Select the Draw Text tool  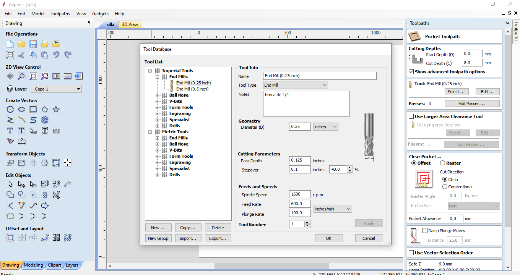(x=10, y=131)
